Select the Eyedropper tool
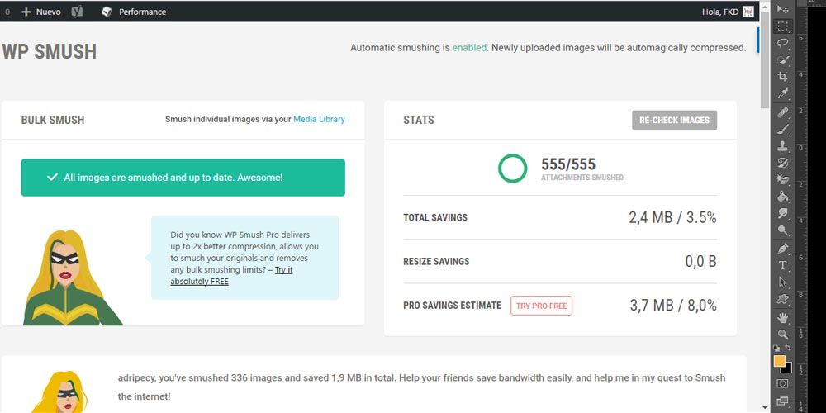 (783, 94)
